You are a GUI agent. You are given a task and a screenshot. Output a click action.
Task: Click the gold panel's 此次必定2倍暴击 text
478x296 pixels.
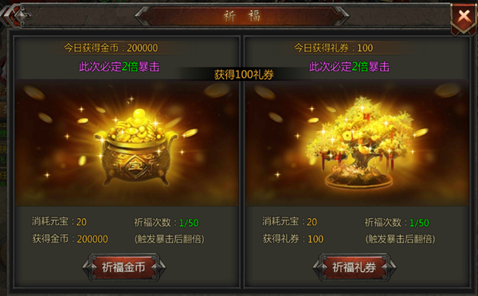pos(119,66)
